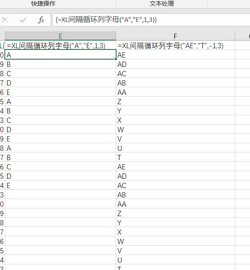Select the column F formula text cell
The width and height of the screenshot is (250, 270).
(x=175, y=46)
